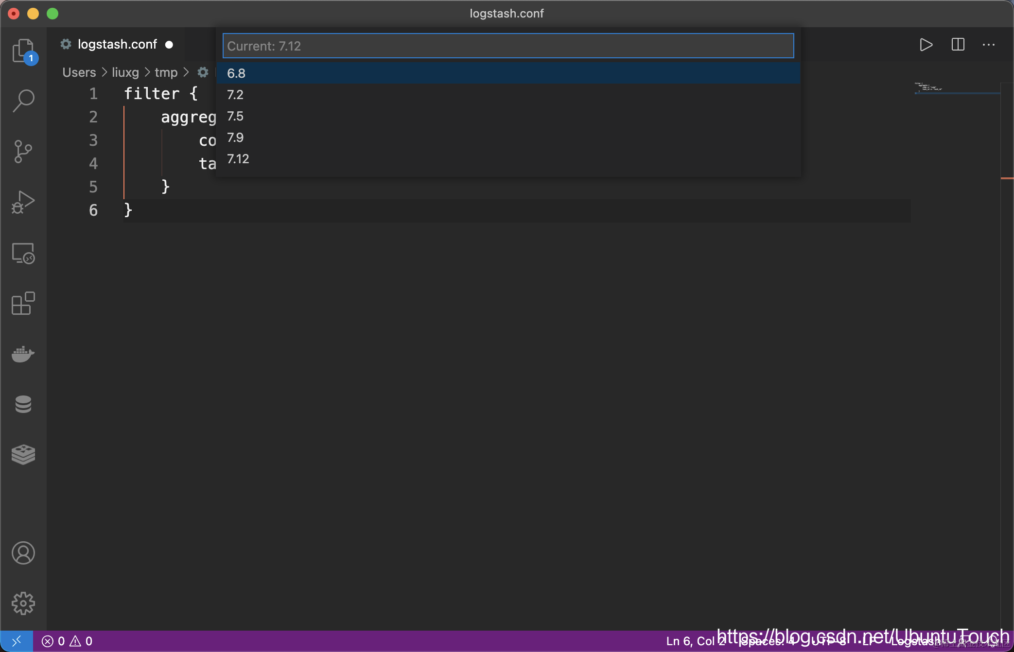Select version 6.8 from the list
The image size is (1014, 652).
[x=236, y=73]
